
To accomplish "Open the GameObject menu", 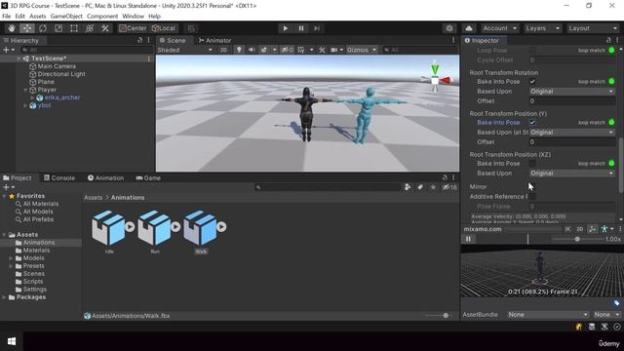I will 66,17.
